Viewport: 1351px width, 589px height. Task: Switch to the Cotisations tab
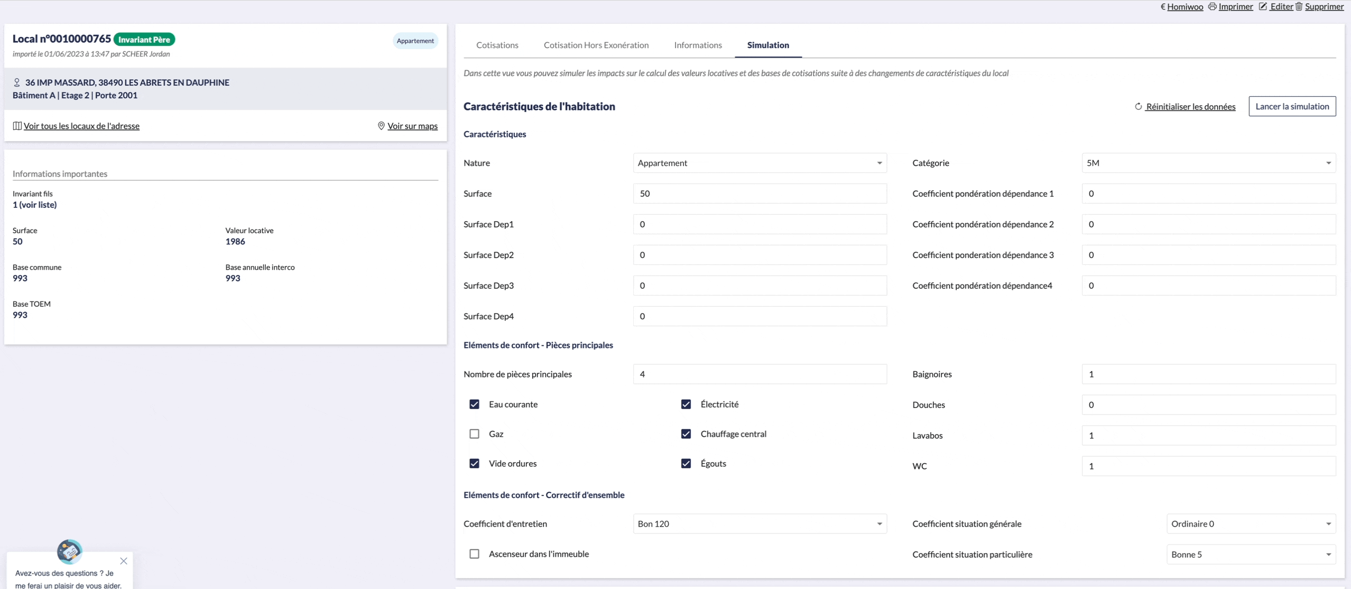click(497, 45)
